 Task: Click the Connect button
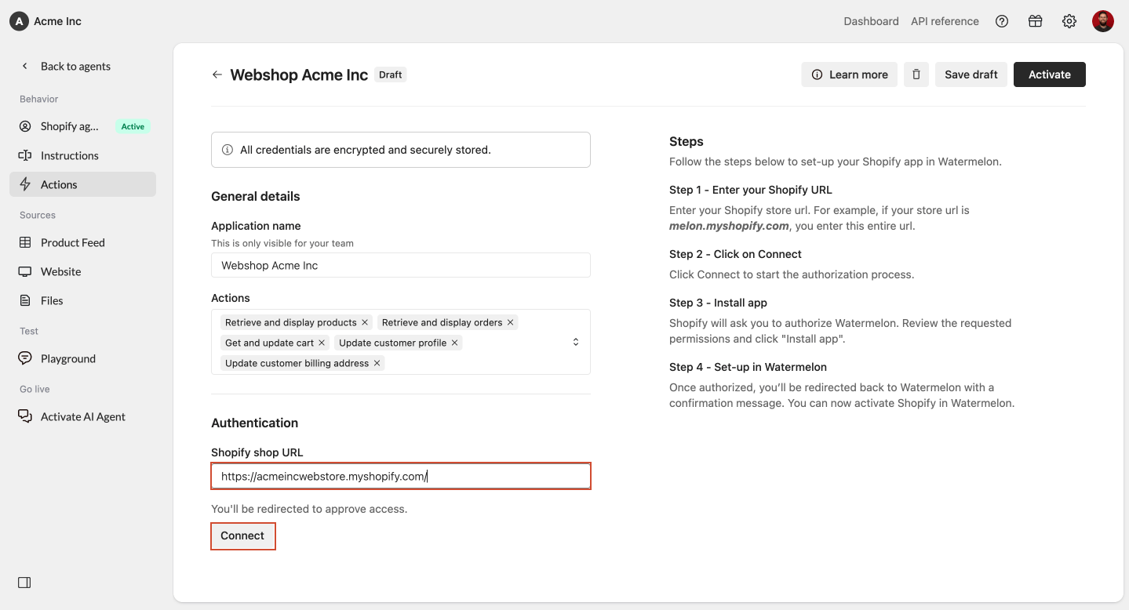click(x=242, y=536)
